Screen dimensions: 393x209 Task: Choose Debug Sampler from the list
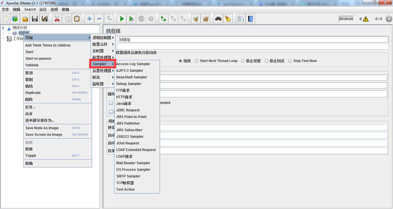click(x=137, y=84)
